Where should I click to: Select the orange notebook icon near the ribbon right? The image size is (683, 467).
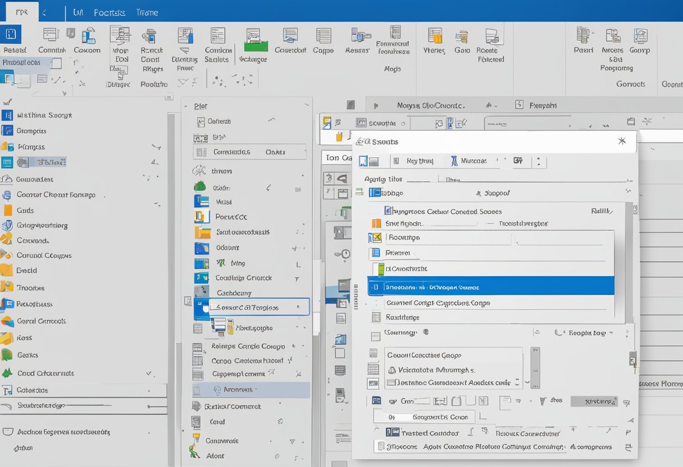(x=434, y=36)
